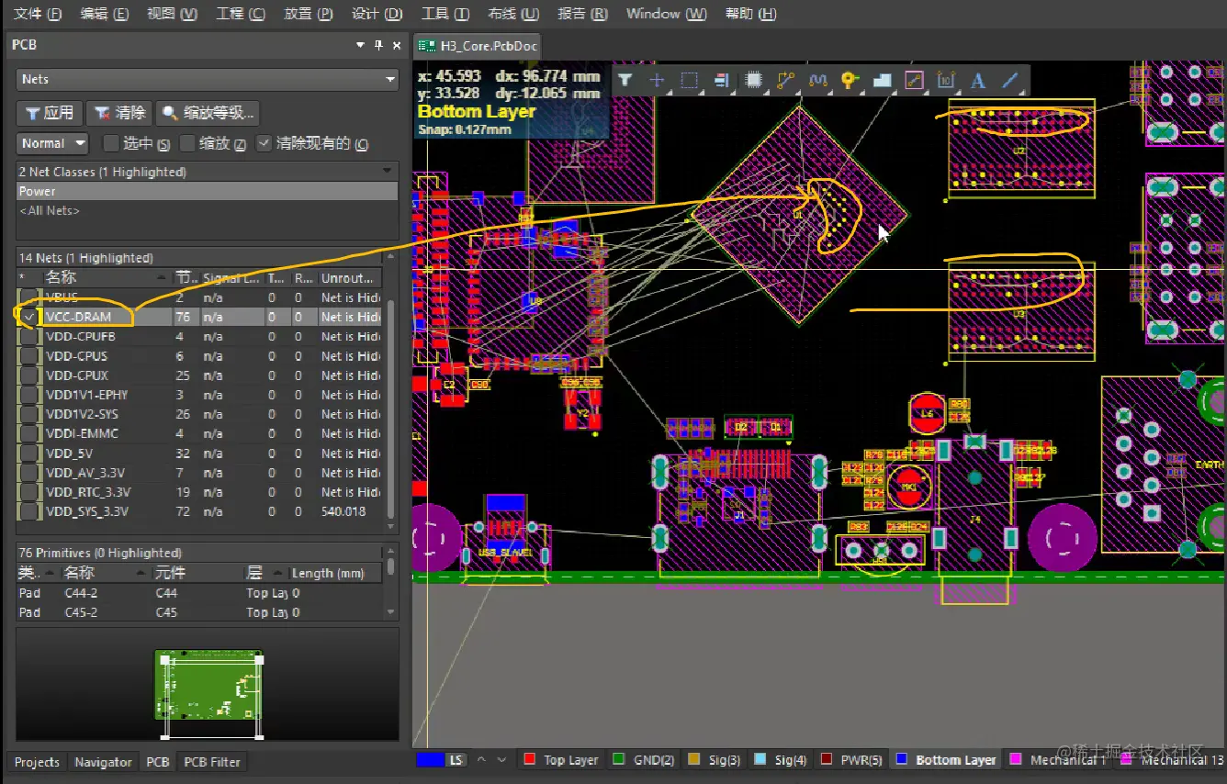Image resolution: width=1227 pixels, height=784 pixels.
Task: Sort nets by 名称 column header
Action: [107, 277]
